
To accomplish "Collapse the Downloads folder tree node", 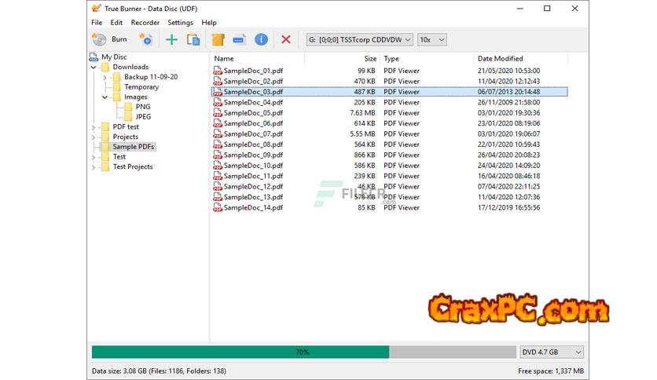I will coord(94,68).
